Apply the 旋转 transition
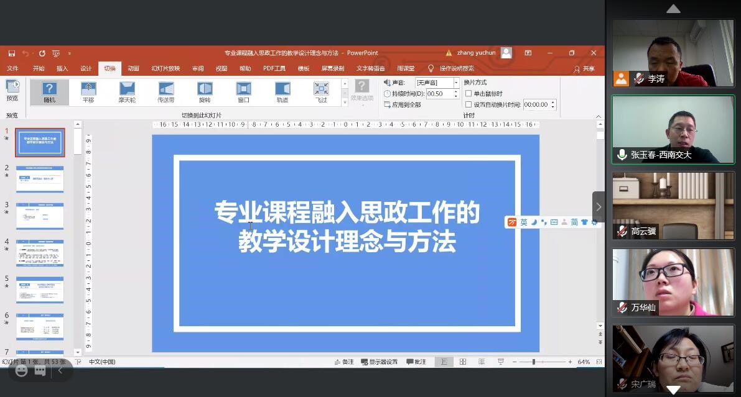The height and width of the screenshot is (397, 741). [x=205, y=92]
